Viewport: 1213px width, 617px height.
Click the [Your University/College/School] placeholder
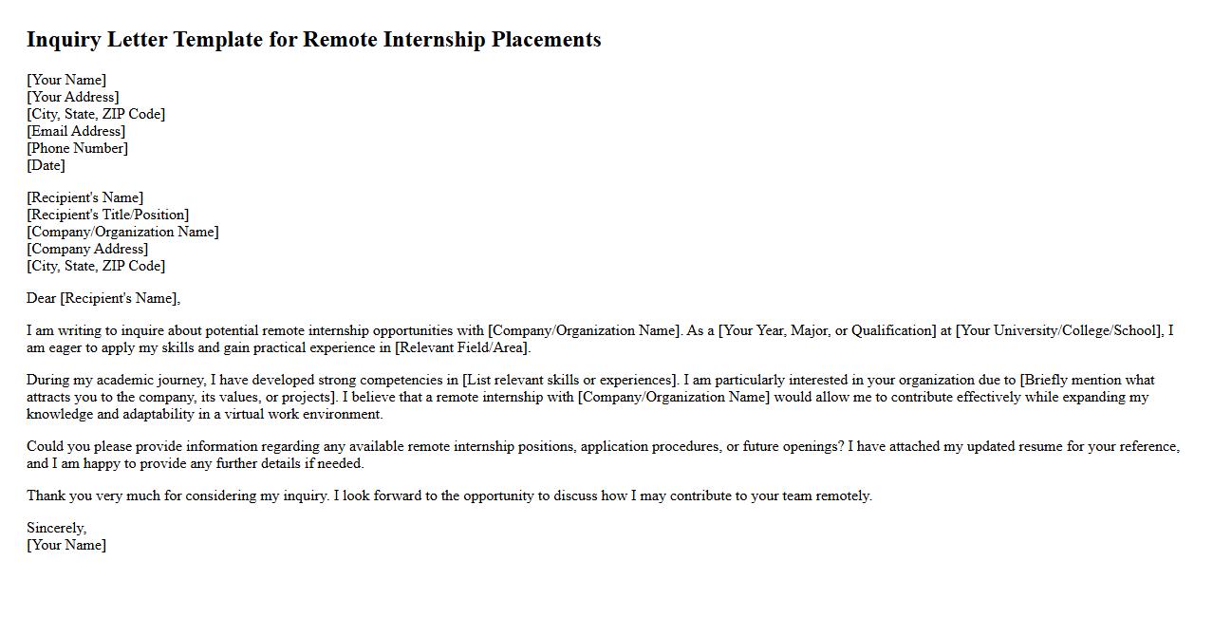click(1059, 330)
